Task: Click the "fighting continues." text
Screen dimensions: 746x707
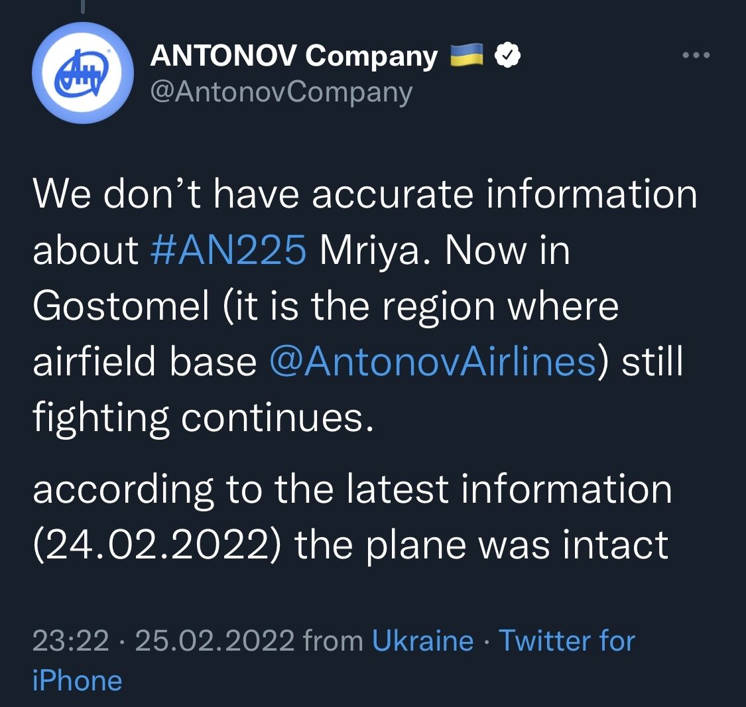Action: click(x=203, y=418)
